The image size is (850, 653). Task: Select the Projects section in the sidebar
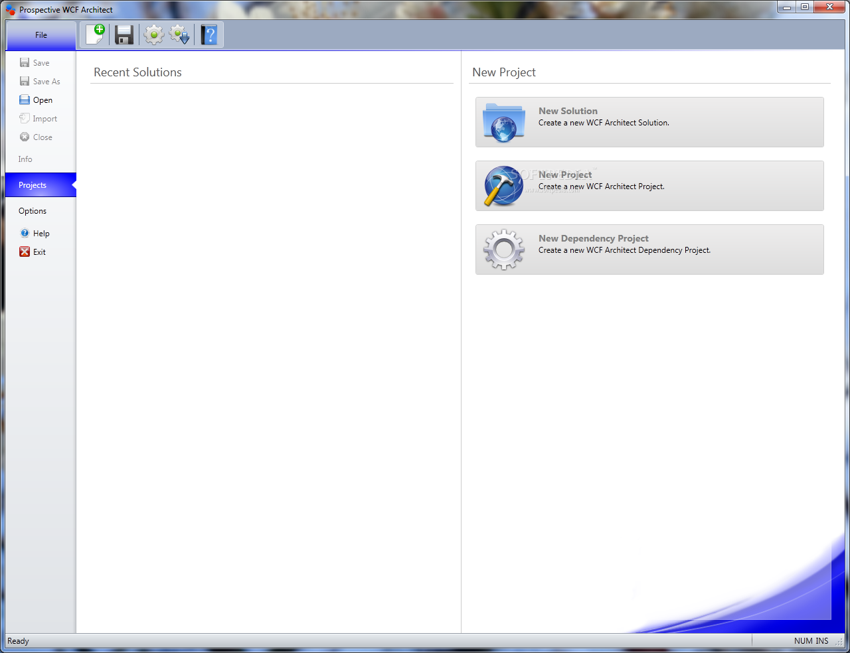point(41,185)
